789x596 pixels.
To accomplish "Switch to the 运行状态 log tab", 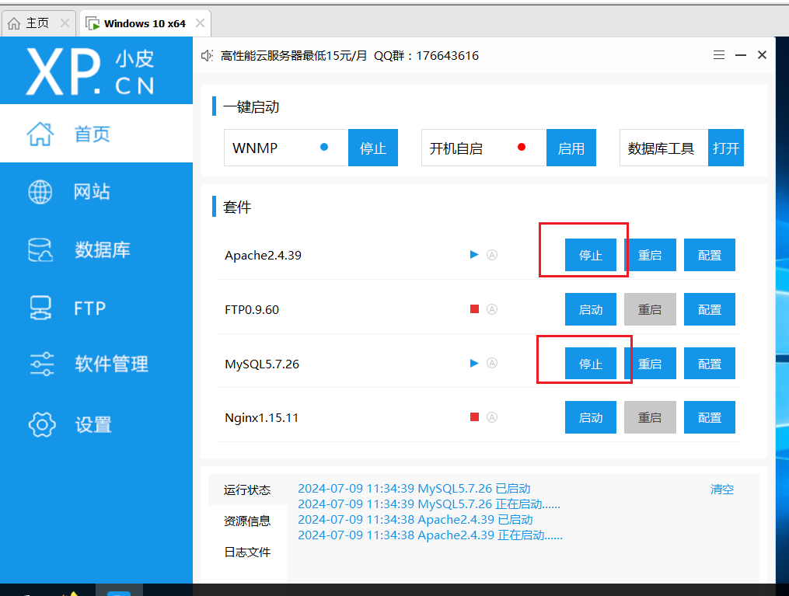I will [x=247, y=490].
